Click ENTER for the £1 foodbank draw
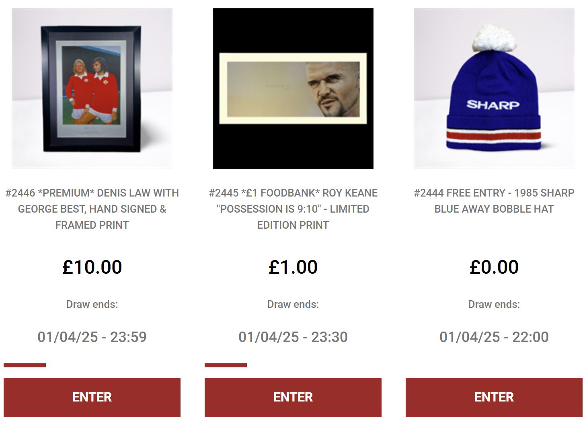Image resolution: width=587 pixels, height=422 pixels. coord(293,397)
